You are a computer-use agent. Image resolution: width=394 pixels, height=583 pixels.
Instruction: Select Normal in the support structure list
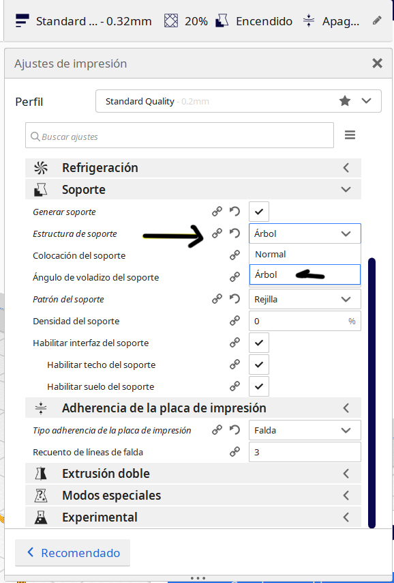click(305, 255)
